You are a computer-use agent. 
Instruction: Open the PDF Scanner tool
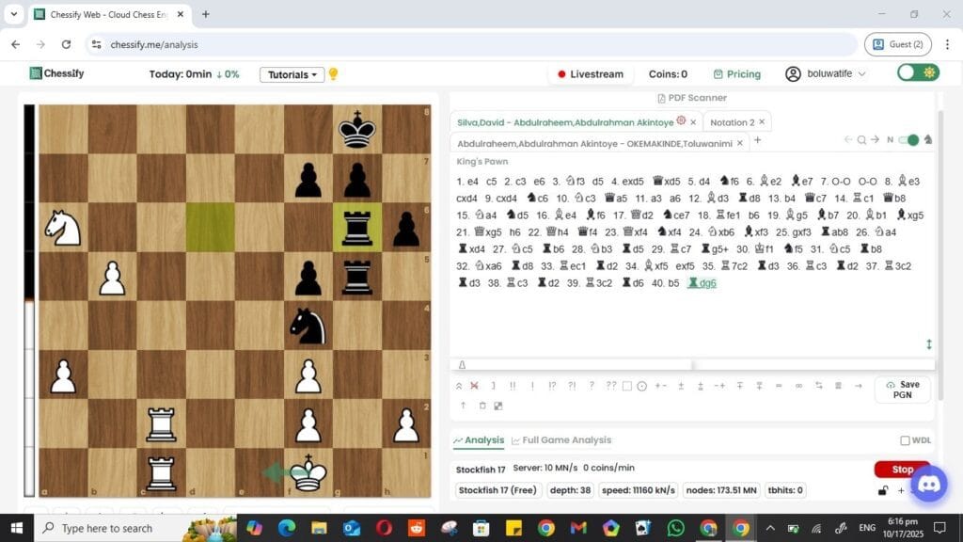pyautogui.click(x=692, y=98)
